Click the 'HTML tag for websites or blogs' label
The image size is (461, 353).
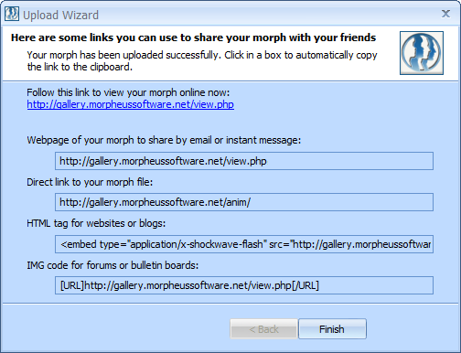[x=96, y=223]
